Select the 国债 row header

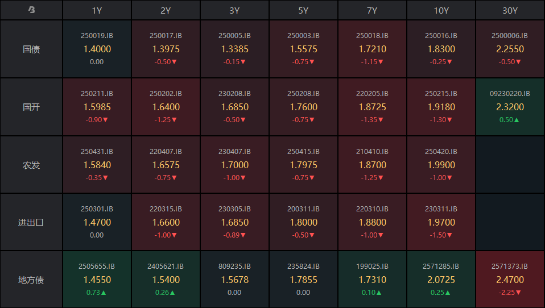pyautogui.click(x=31, y=49)
